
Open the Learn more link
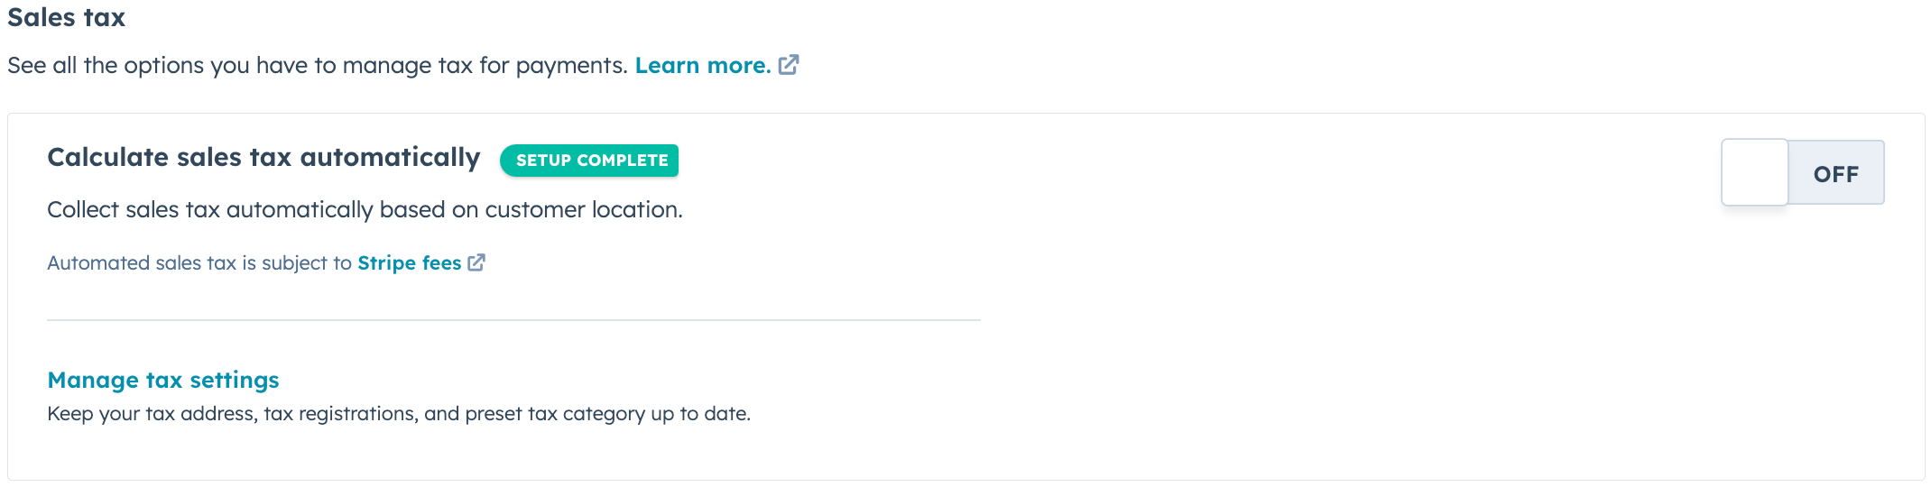click(702, 66)
